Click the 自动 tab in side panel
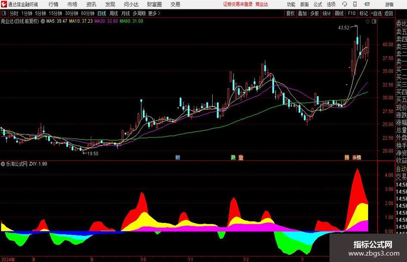This screenshot has height=262, width=407. click(x=401, y=169)
